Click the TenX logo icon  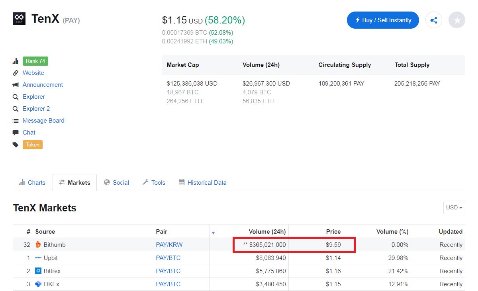pos(19,19)
